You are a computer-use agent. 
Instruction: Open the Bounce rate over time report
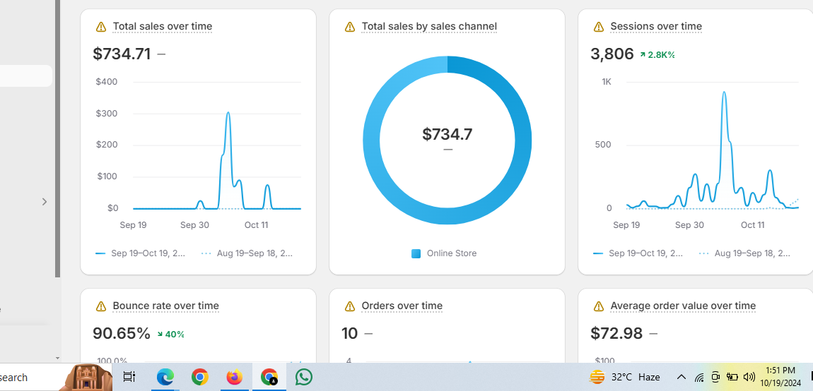click(165, 306)
